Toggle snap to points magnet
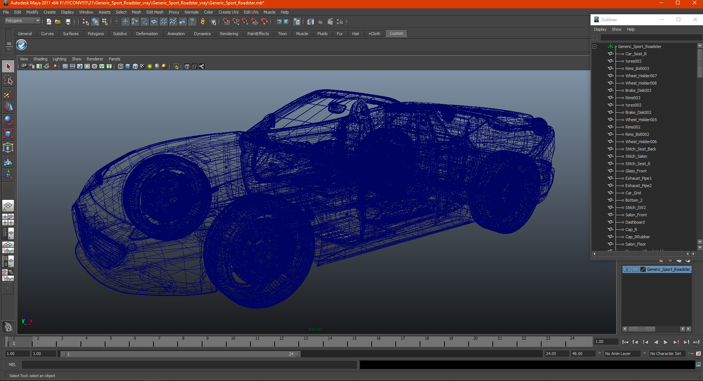 (245, 22)
